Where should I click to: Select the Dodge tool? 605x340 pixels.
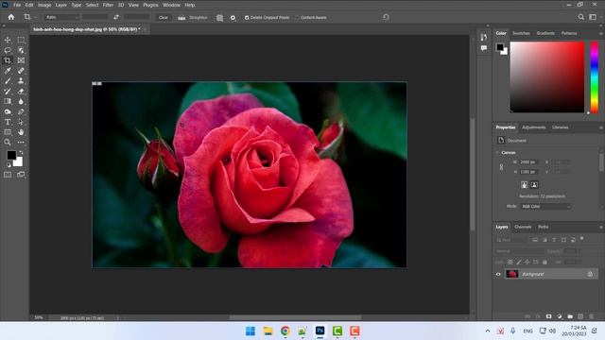click(8, 111)
